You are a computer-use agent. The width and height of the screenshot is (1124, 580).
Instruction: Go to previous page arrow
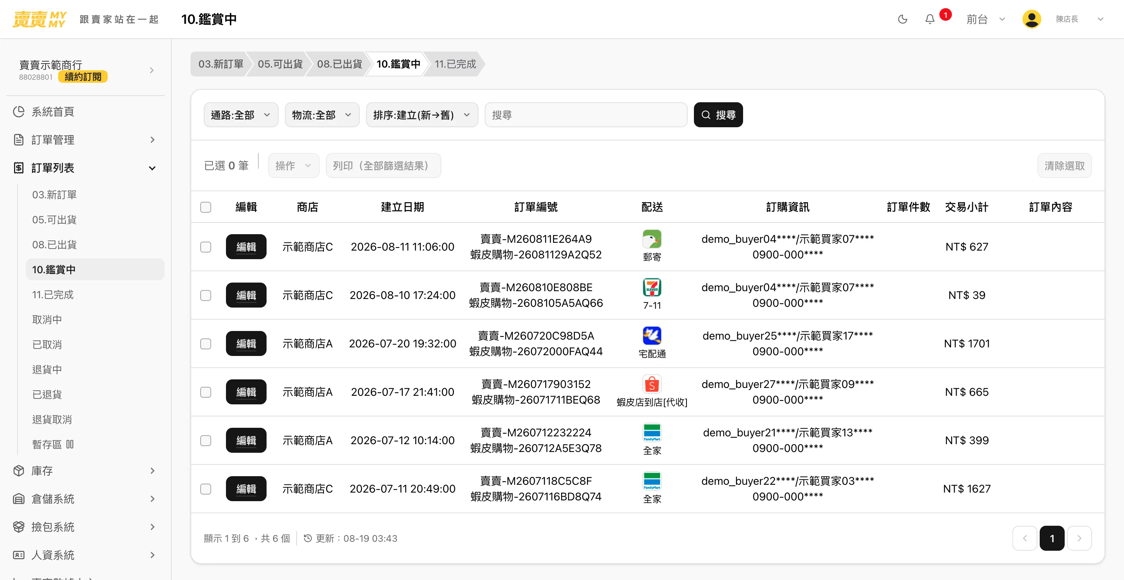tap(1024, 538)
